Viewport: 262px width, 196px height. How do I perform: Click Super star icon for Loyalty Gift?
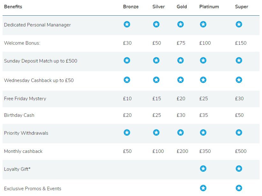point(239,169)
